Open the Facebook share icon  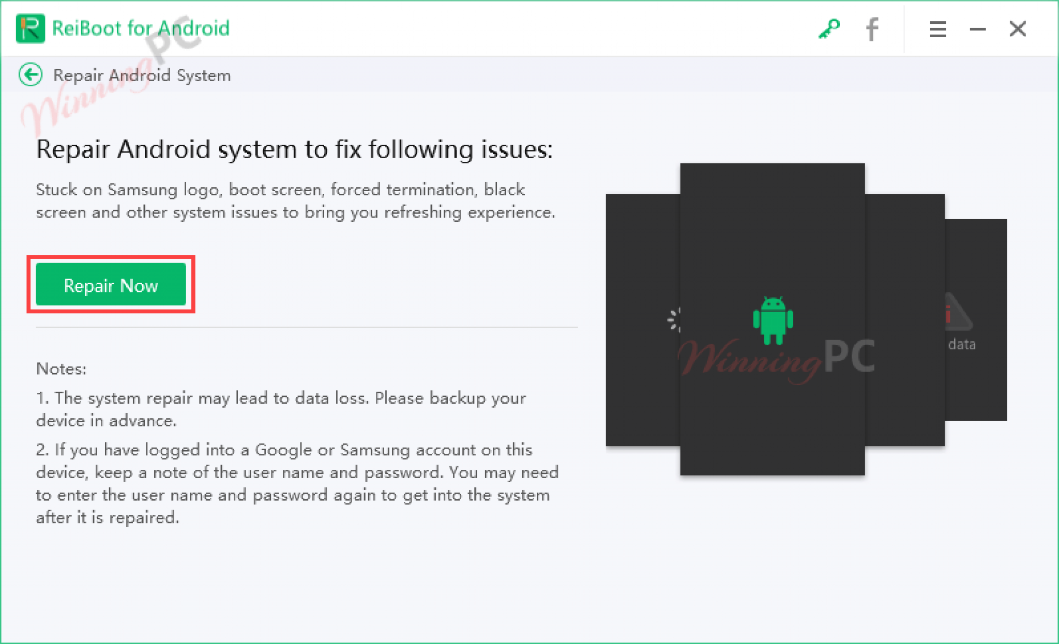872,29
